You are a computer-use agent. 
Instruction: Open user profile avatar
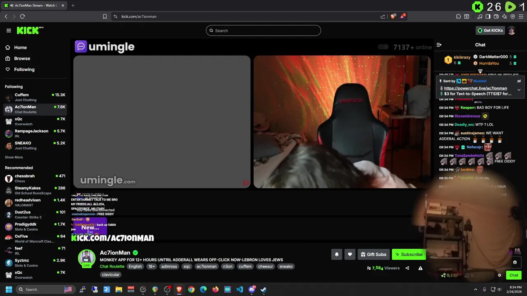click(511, 30)
